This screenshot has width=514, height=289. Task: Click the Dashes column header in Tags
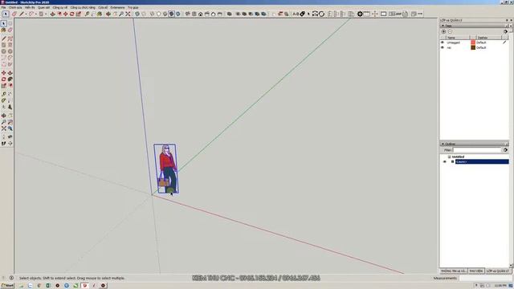pyautogui.click(x=488, y=38)
